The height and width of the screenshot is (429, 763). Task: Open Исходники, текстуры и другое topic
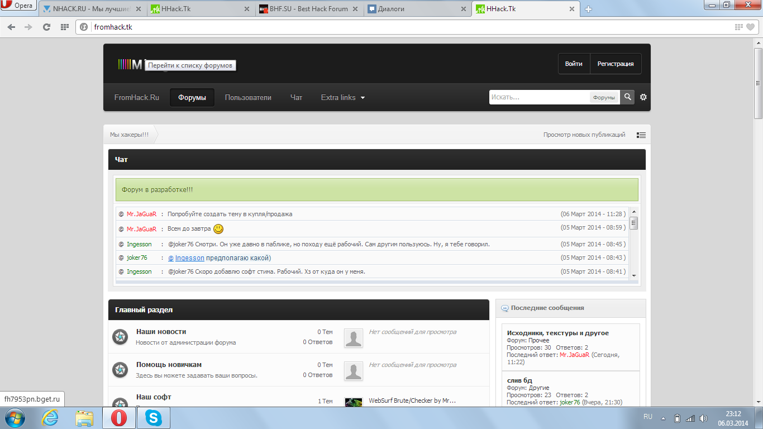[x=557, y=333]
